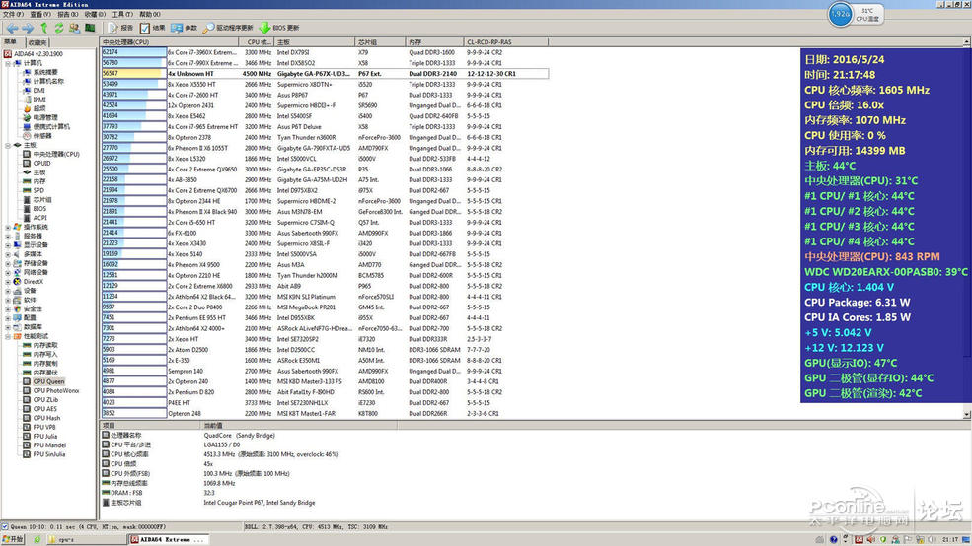Click AIDA64 Extreme taskbar button
The image size is (972, 546).
[x=169, y=539]
